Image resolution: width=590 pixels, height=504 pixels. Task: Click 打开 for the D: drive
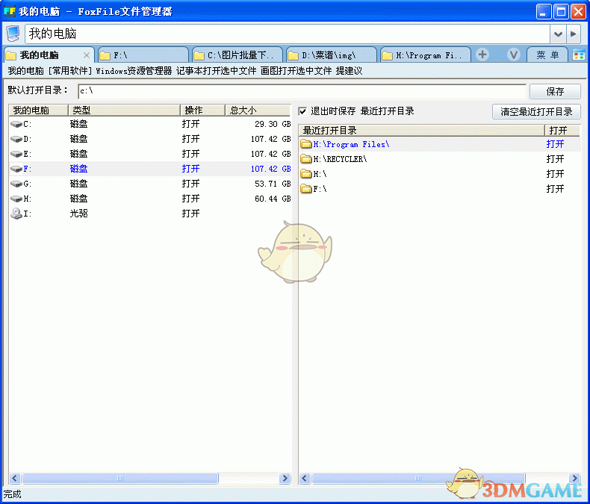click(x=190, y=139)
